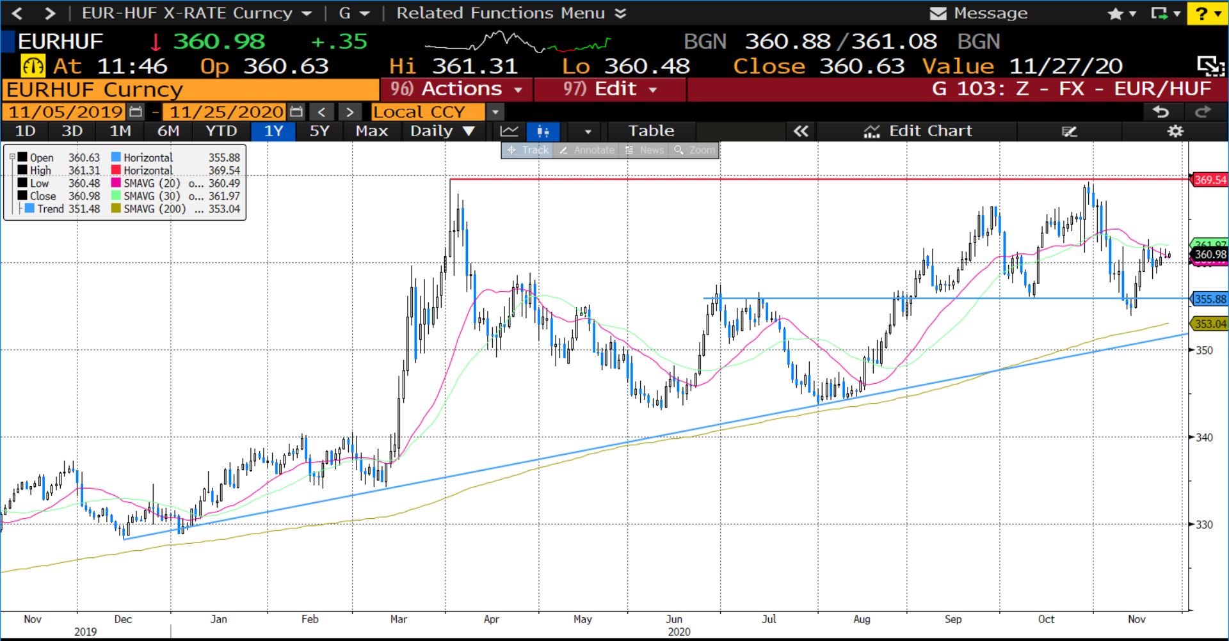Click the SMAVG (30) green swatch
Image resolution: width=1229 pixels, height=641 pixels.
116,196
